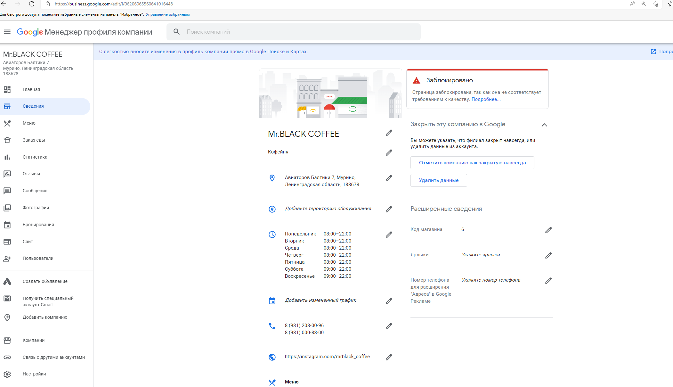Select Добавить измененный график icon
Viewport: 673px width, 387px height.
272,301
